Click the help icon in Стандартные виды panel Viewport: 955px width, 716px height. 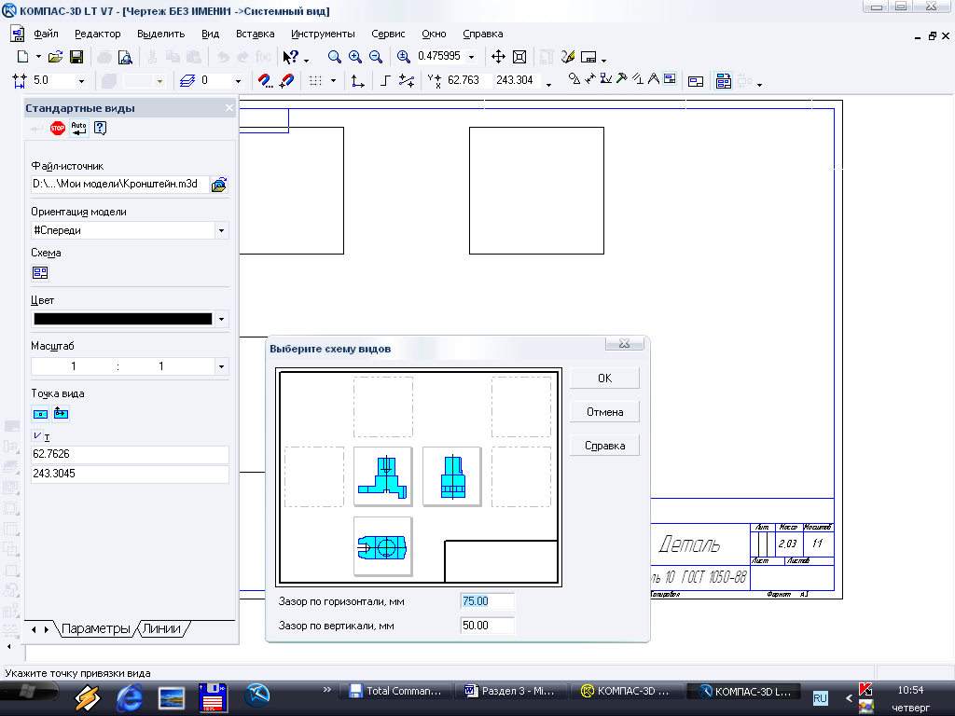coord(101,128)
